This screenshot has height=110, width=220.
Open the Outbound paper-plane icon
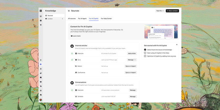click(41, 25)
